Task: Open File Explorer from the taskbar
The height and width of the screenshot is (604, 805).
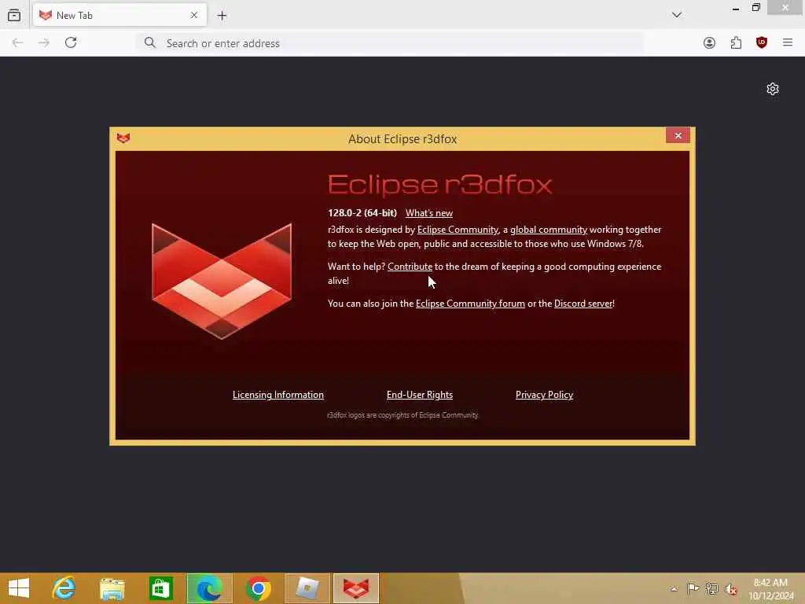Action: [112, 588]
